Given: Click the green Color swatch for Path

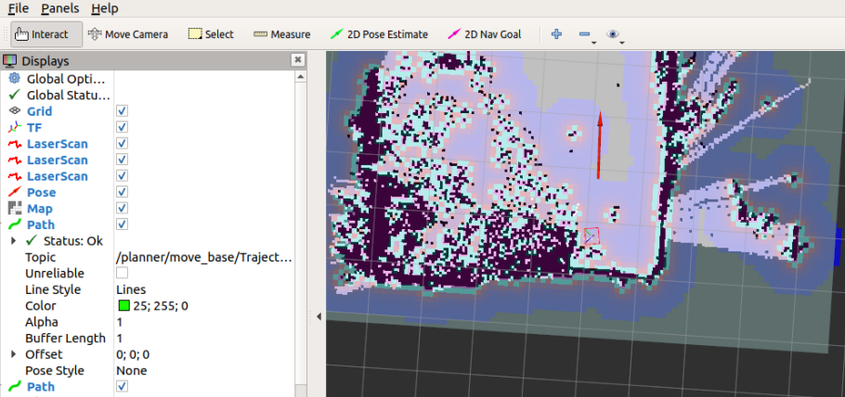Looking at the screenshot, I should (x=123, y=306).
